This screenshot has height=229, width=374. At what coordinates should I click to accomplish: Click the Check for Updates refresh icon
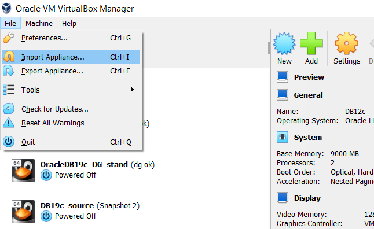(9, 109)
